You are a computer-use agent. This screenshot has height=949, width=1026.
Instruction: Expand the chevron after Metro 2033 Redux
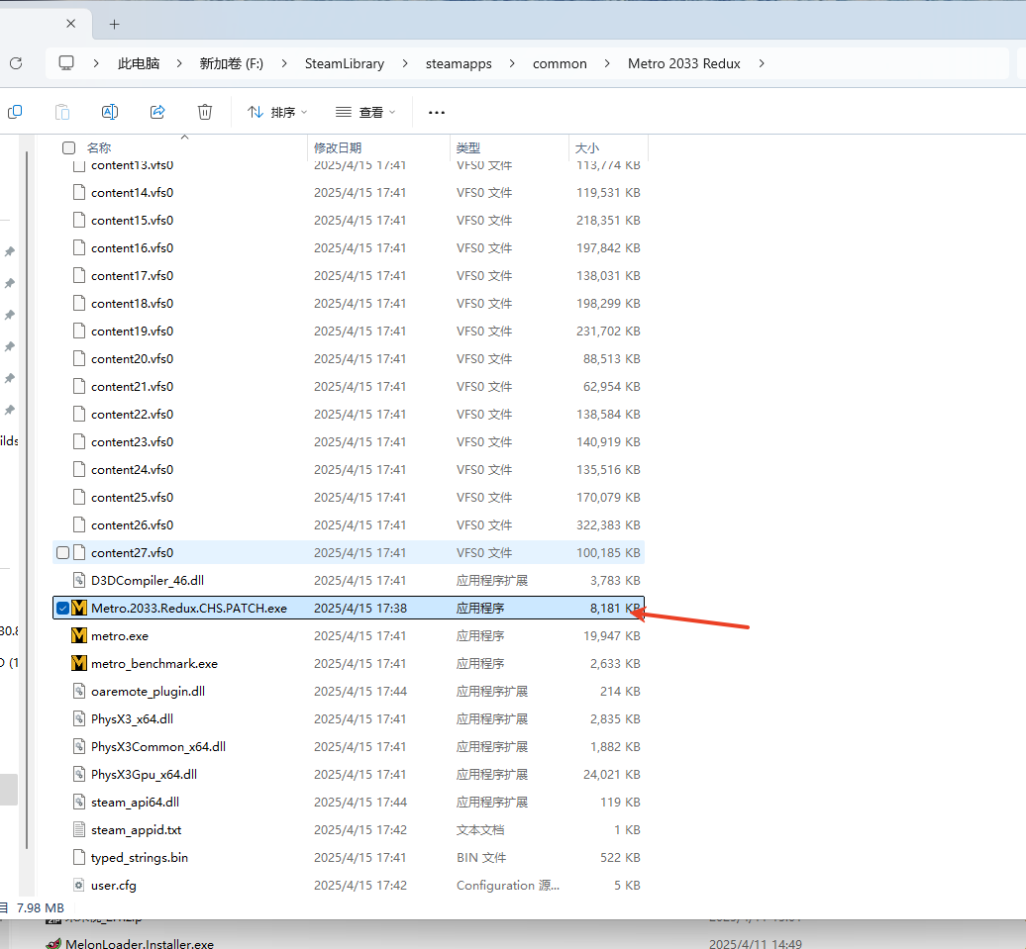coord(762,63)
